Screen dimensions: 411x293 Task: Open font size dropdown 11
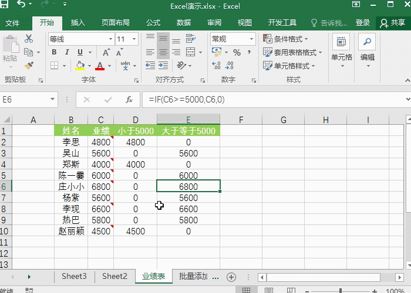click(134, 39)
